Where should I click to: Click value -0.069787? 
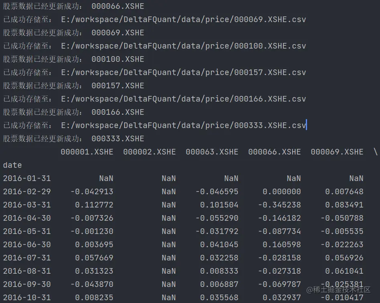279,284
